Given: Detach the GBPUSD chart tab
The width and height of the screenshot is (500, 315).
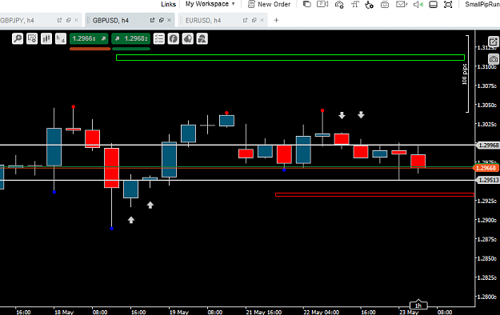Looking at the screenshot, I should (x=152, y=20).
